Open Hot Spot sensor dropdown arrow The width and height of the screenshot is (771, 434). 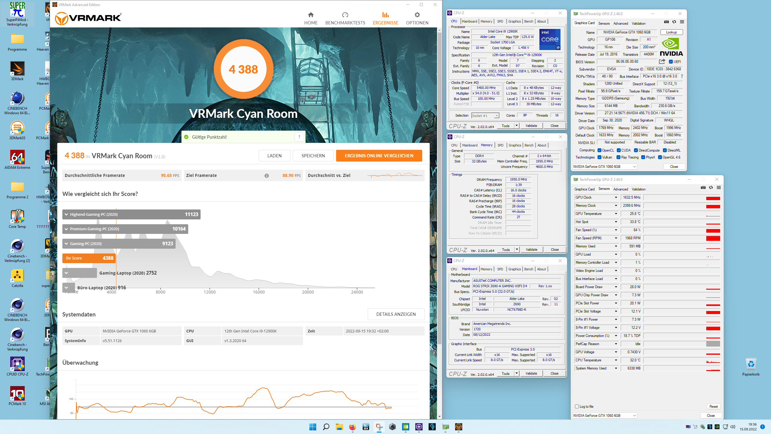tap(616, 222)
